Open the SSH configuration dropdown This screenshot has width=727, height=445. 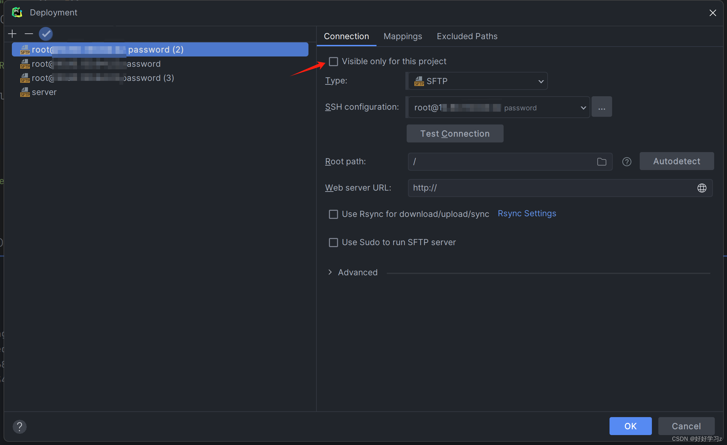pyautogui.click(x=498, y=107)
